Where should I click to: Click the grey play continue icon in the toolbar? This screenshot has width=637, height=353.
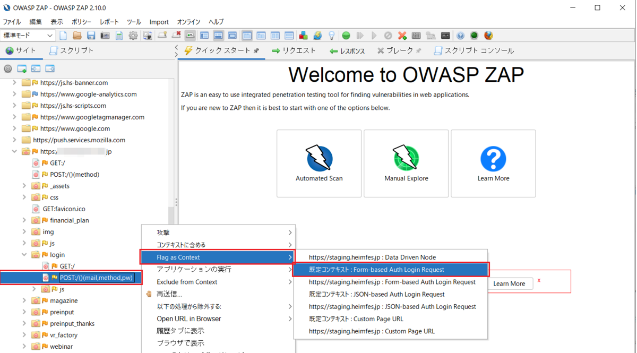374,36
